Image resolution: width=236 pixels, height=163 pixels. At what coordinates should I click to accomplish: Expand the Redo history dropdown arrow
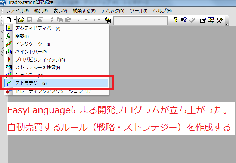(99, 20)
